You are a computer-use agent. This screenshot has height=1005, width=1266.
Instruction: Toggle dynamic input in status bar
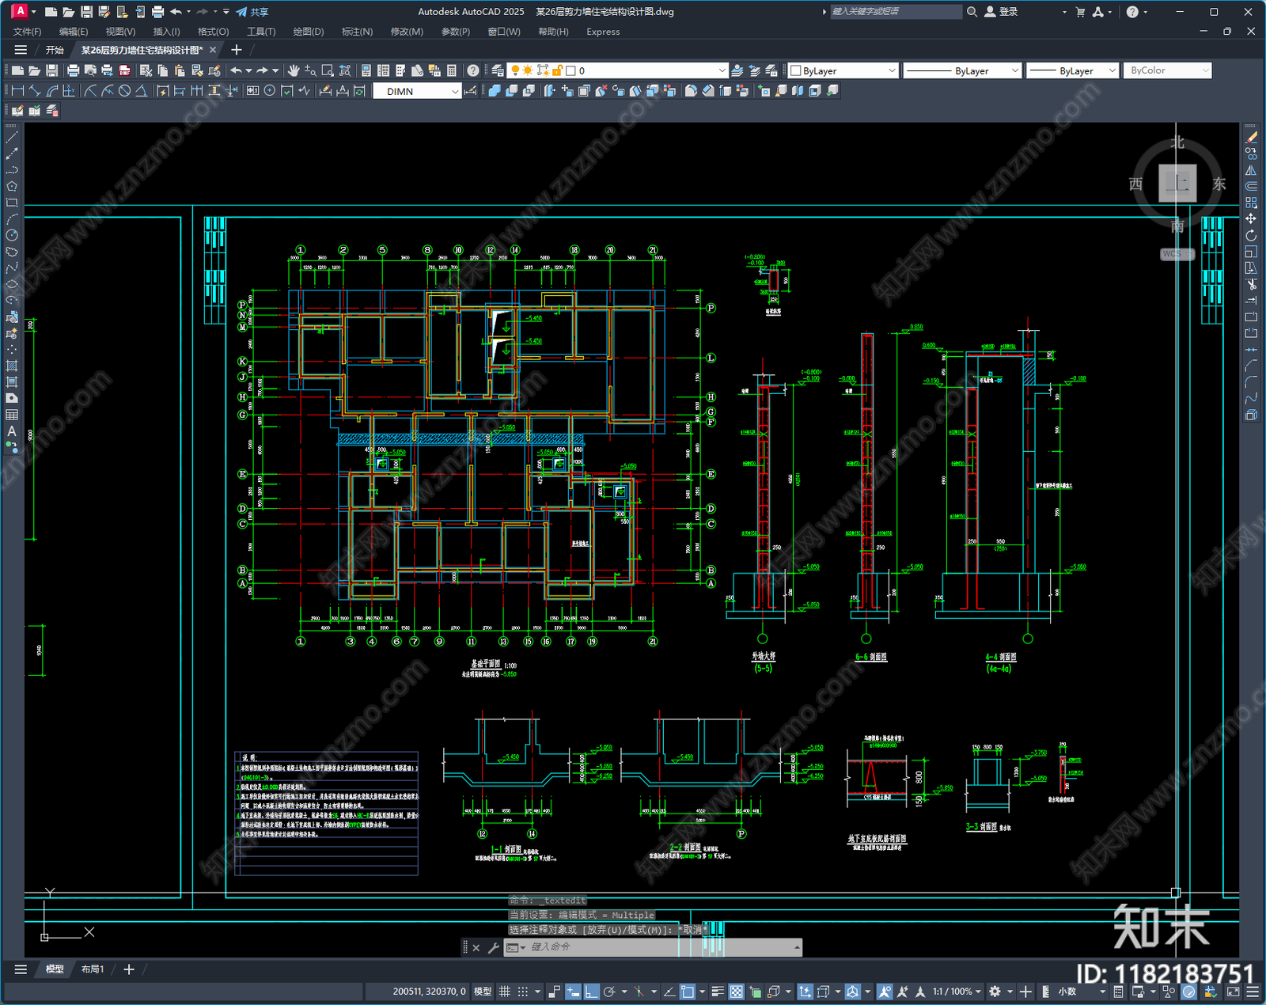[573, 992]
